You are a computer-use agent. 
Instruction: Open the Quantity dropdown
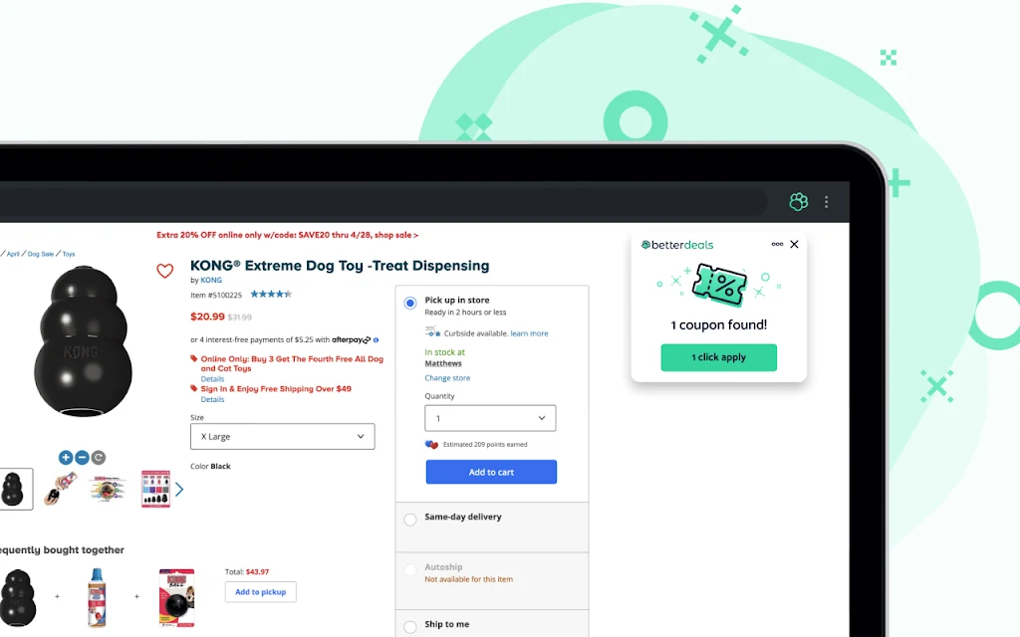pyautogui.click(x=490, y=418)
